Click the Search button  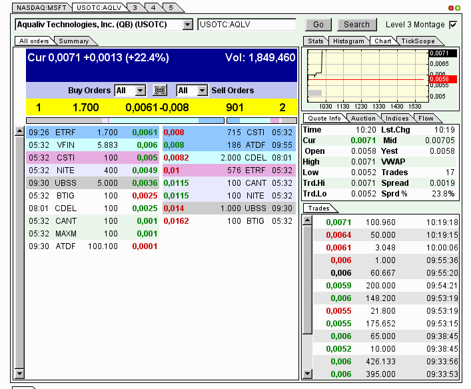coord(356,25)
